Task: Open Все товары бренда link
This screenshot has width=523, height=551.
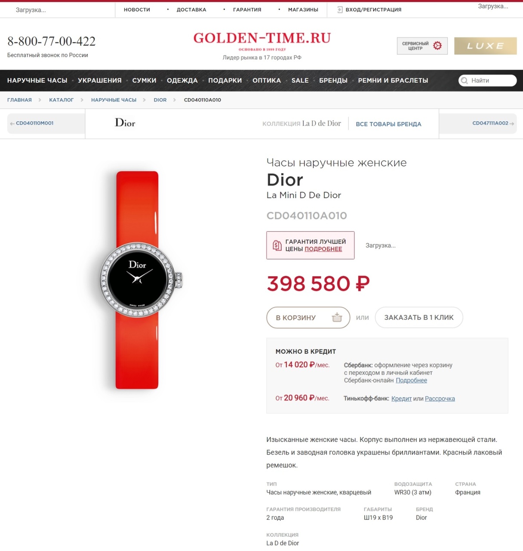Action: tap(388, 124)
